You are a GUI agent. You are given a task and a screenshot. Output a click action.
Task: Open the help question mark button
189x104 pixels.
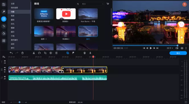184,5
